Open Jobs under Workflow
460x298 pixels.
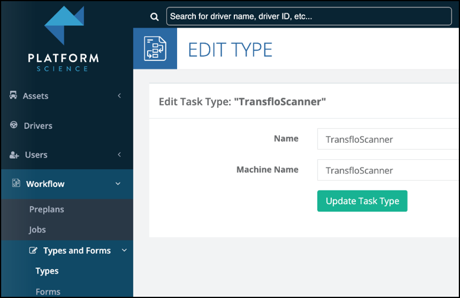pos(37,230)
